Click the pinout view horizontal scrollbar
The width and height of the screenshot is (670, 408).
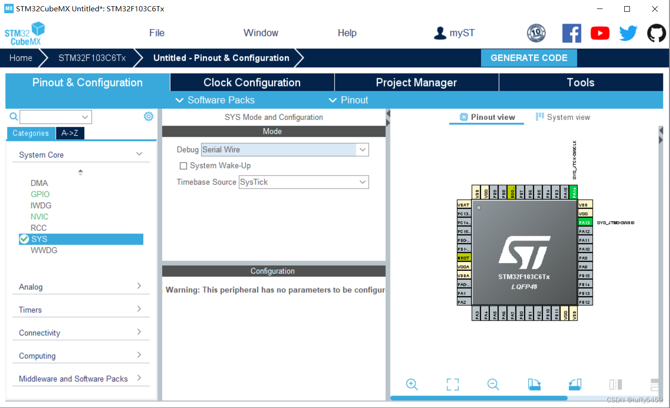[479, 398]
